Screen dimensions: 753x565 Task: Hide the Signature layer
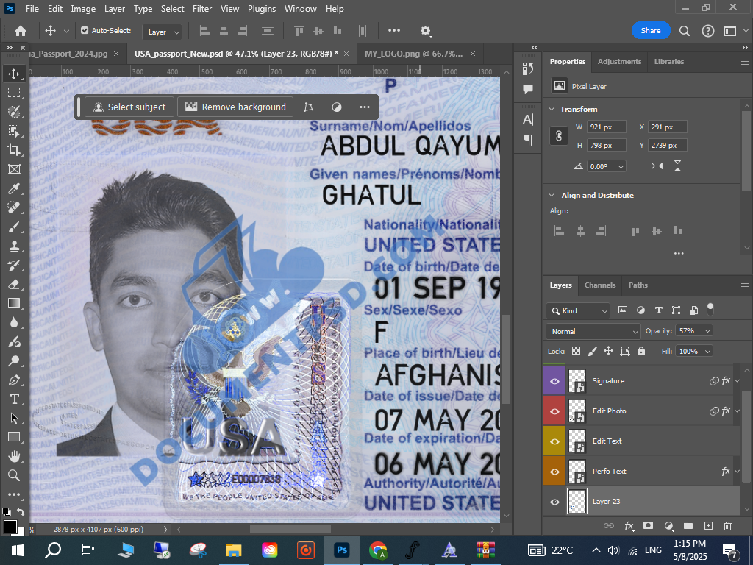(x=554, y=381)
